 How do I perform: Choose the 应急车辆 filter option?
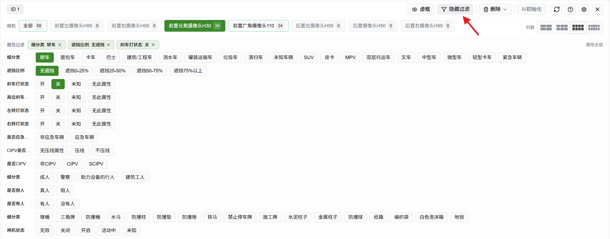tap(84, 137)
